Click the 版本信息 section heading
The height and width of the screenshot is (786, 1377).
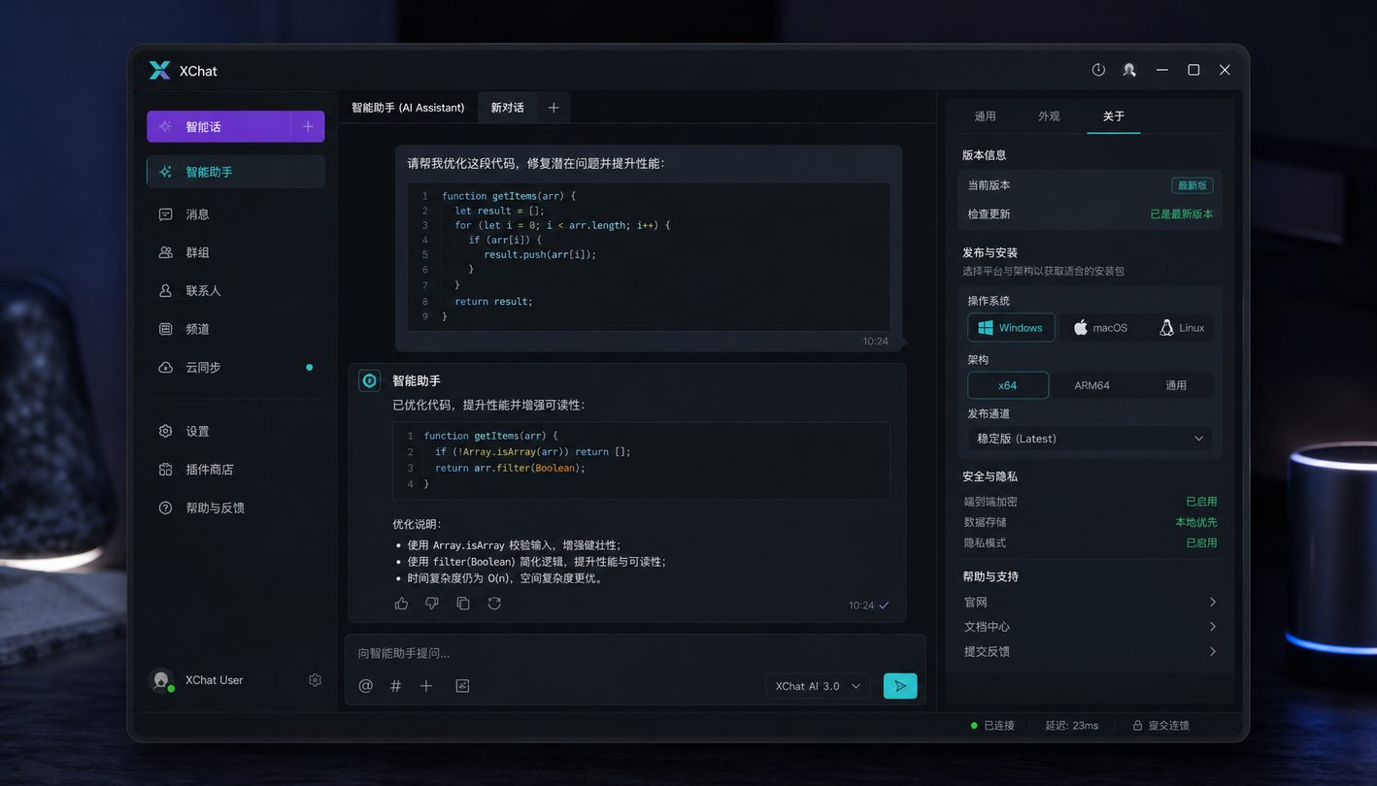coord(984,155)
